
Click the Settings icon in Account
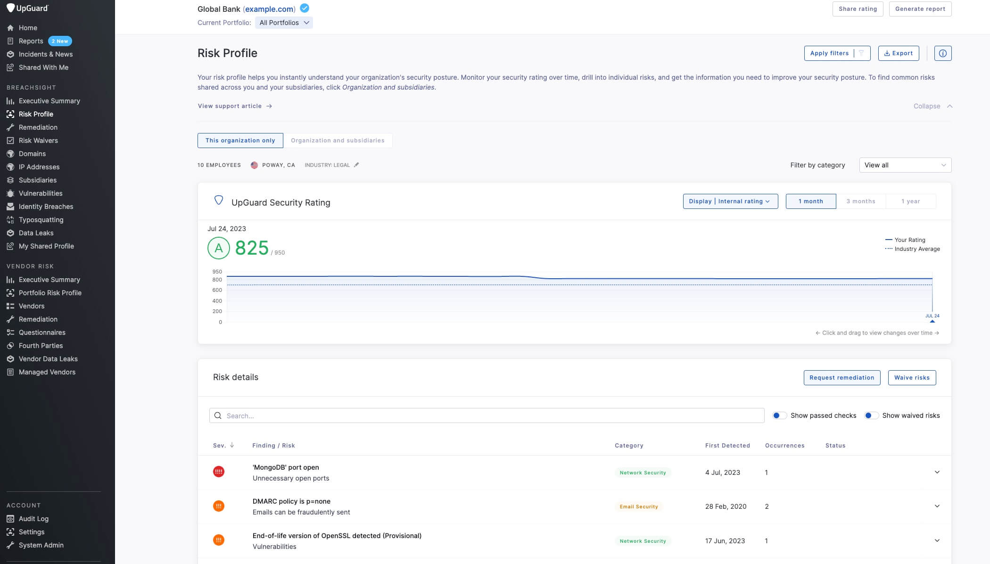point(10,532)
